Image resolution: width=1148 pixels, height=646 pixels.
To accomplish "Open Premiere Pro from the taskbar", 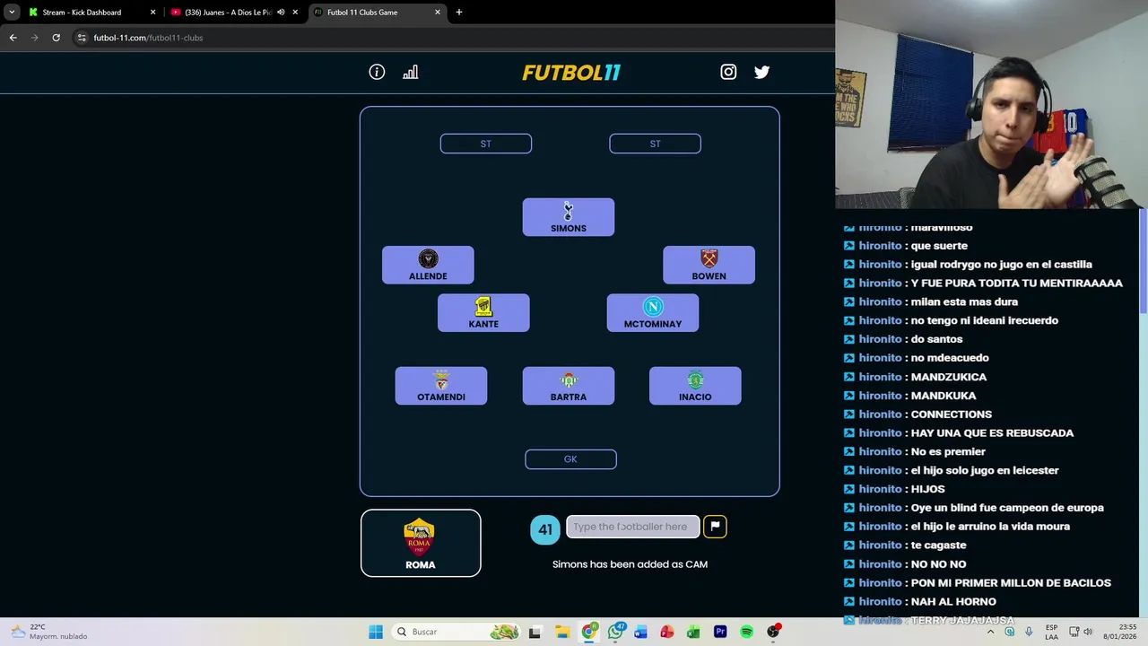I will (720, 632).
